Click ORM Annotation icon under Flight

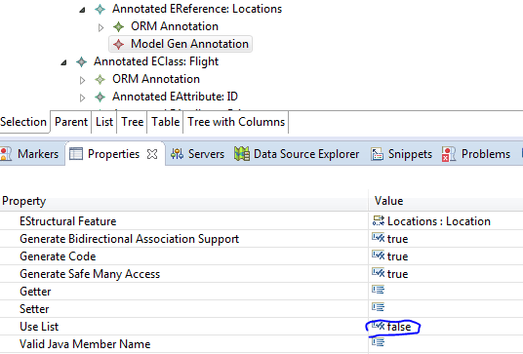click(100, 79)
